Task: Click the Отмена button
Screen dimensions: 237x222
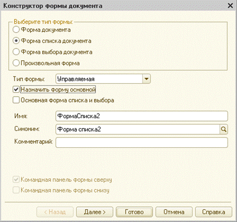Action: click(x=174, y=212)
